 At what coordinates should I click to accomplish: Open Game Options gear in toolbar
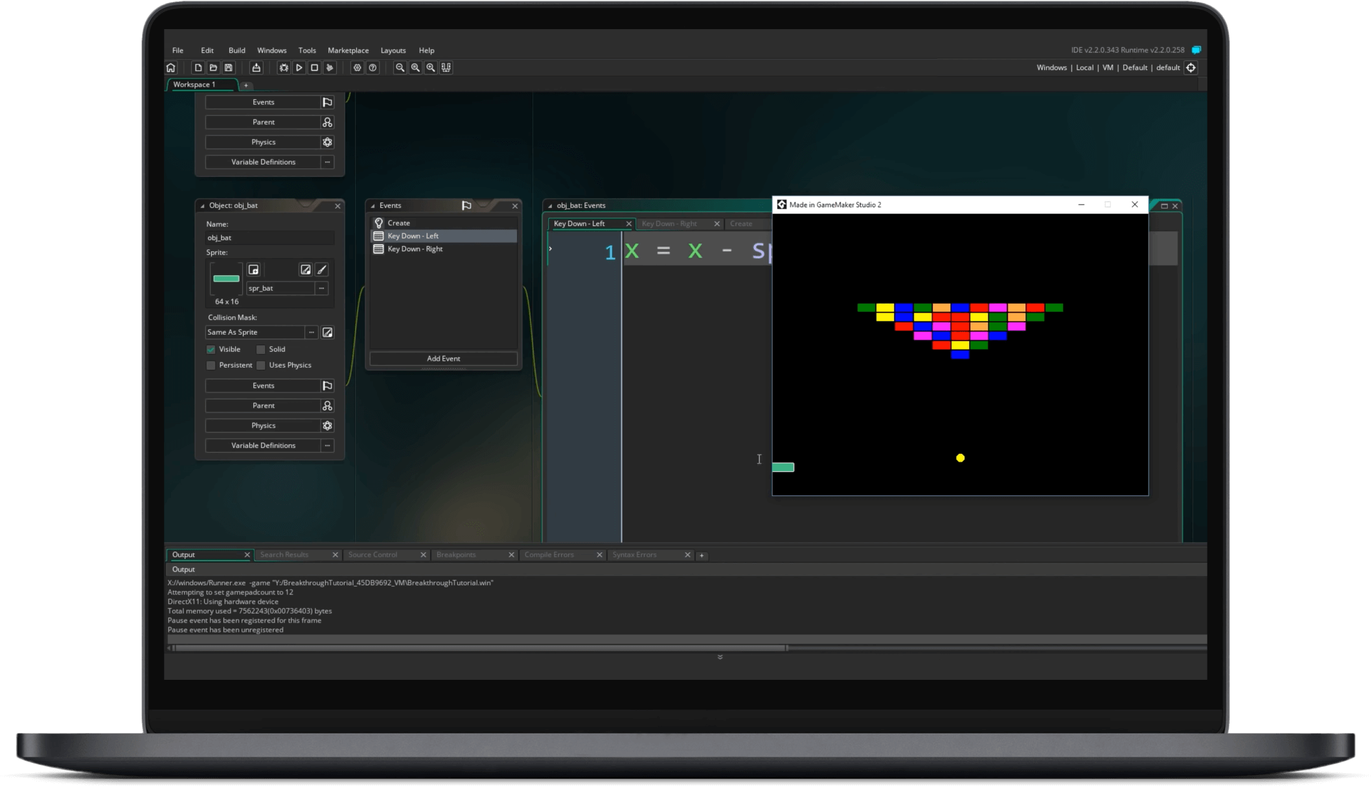(357, 67)
